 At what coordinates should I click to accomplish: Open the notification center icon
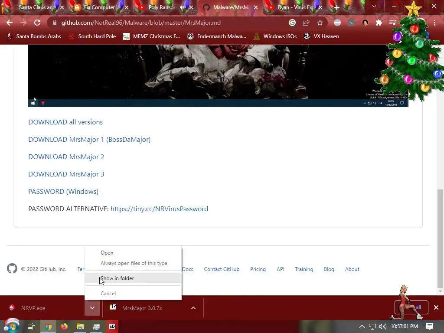tap(430, 326)
